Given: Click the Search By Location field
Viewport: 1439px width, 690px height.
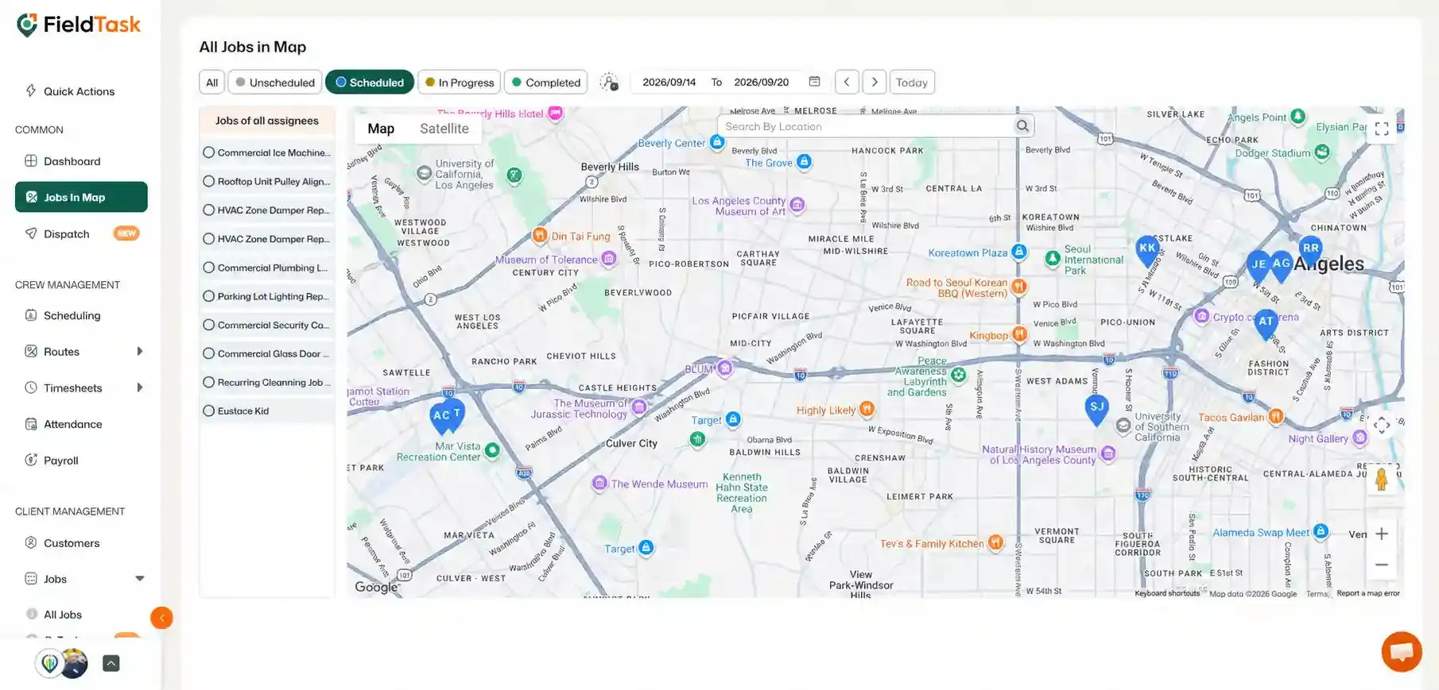Looking at the screenshot, I should [x=867, y=126].
